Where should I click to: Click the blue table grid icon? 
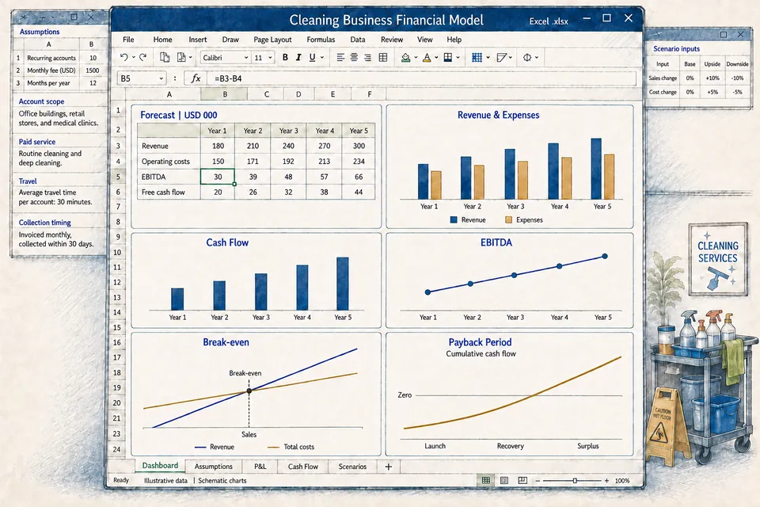pyautogui.click(x=477, y=57)
